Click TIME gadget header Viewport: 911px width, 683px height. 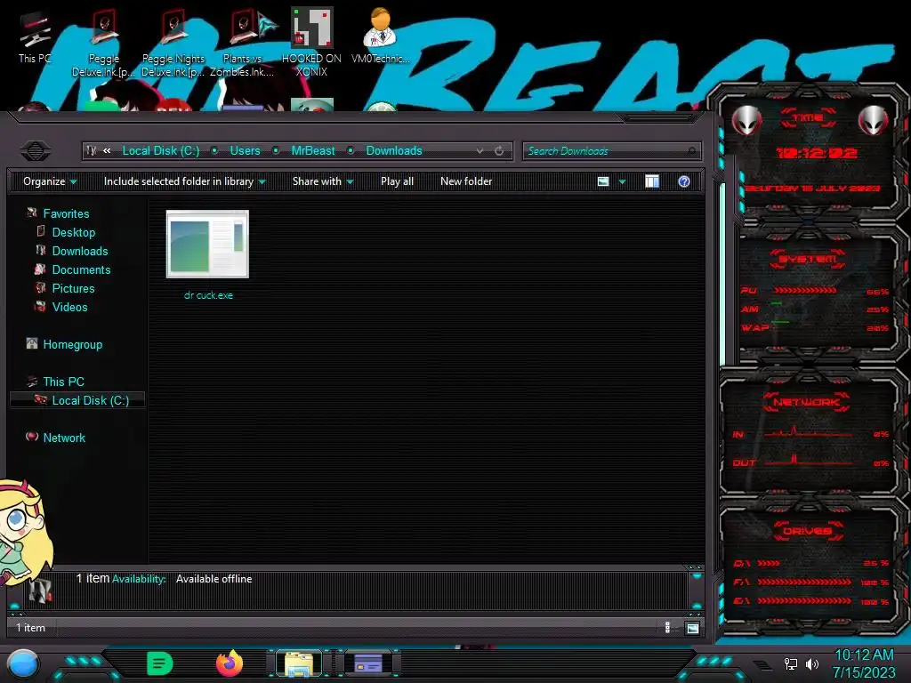tap(808, 117)
